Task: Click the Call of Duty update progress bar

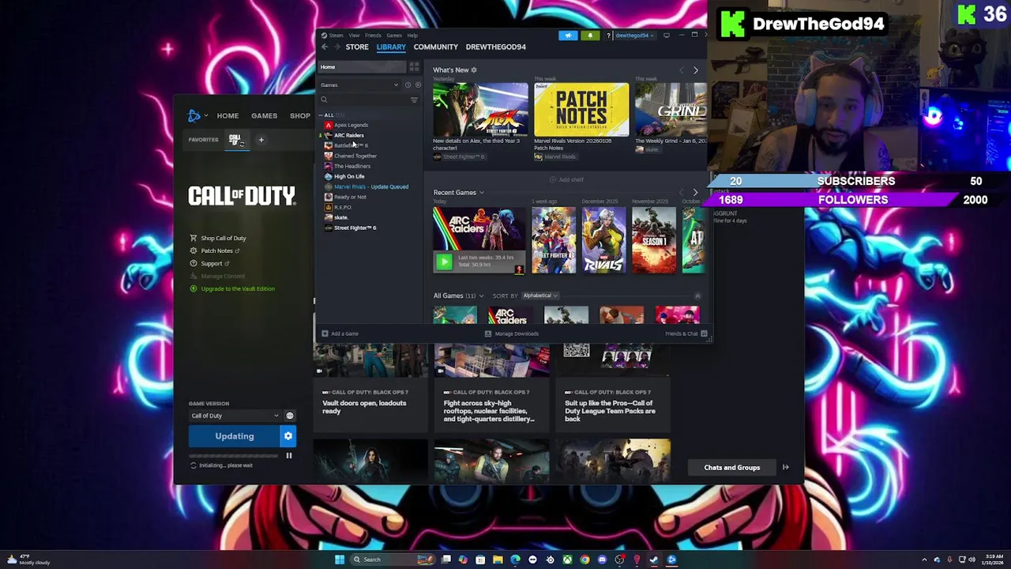Action: 235,455
